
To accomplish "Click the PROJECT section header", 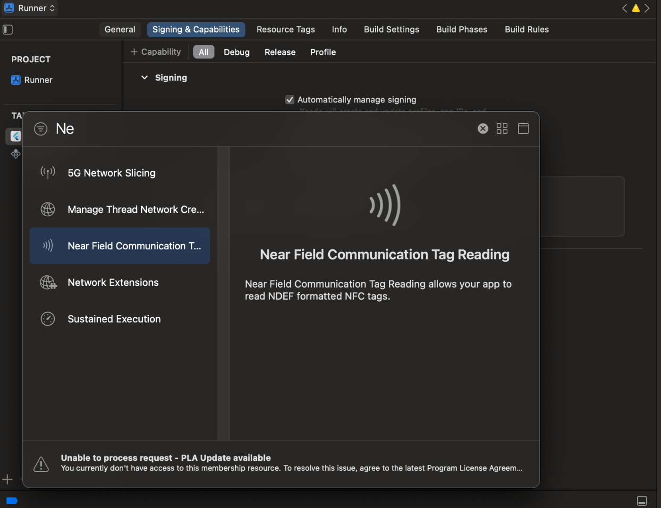I will pos(31,59).
